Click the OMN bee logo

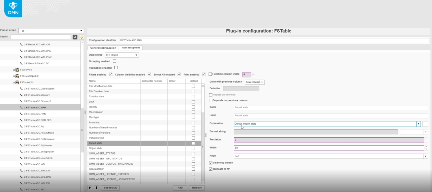[x=13, y=8]
